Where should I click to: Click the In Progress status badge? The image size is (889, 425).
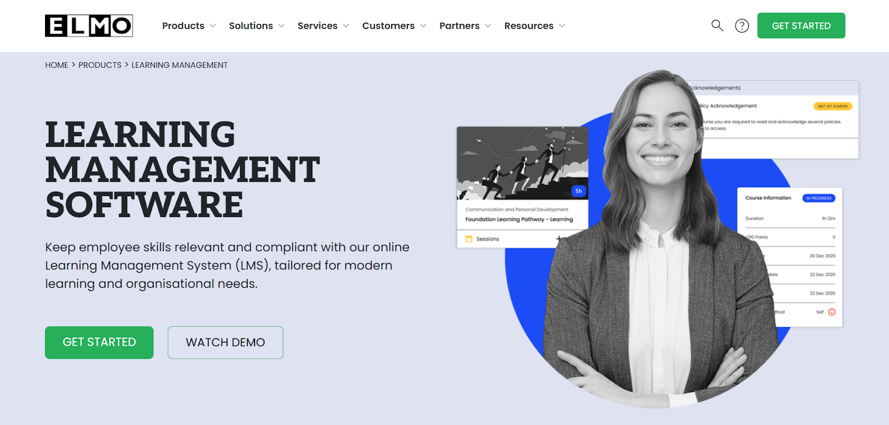pos(818,198)
